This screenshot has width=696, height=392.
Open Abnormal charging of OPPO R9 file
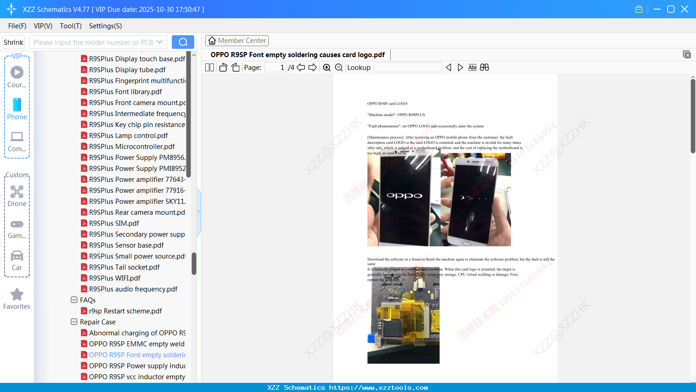pos(138,333)
